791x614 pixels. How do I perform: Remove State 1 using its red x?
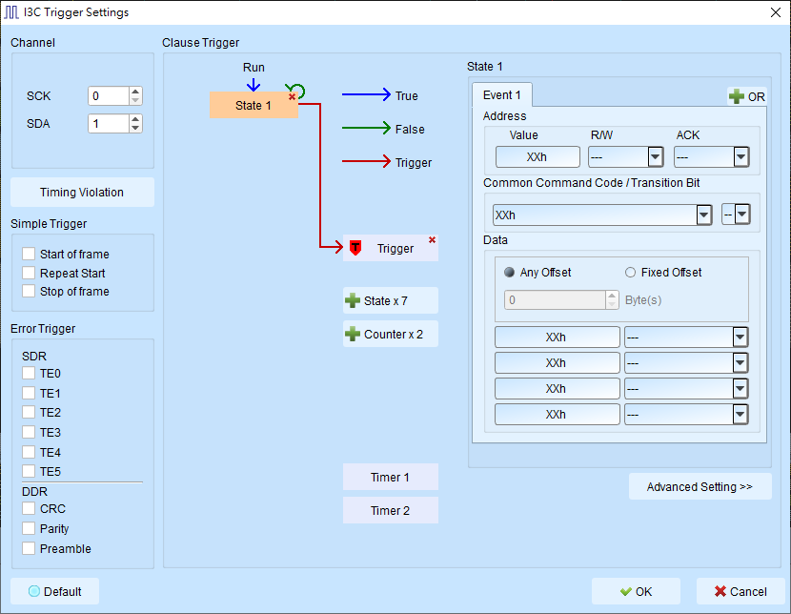pos(292,96)
